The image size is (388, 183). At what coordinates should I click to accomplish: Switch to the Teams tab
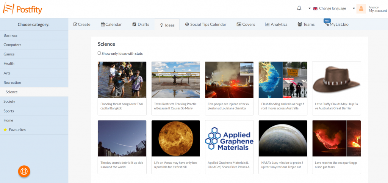[x=306, y=25]
